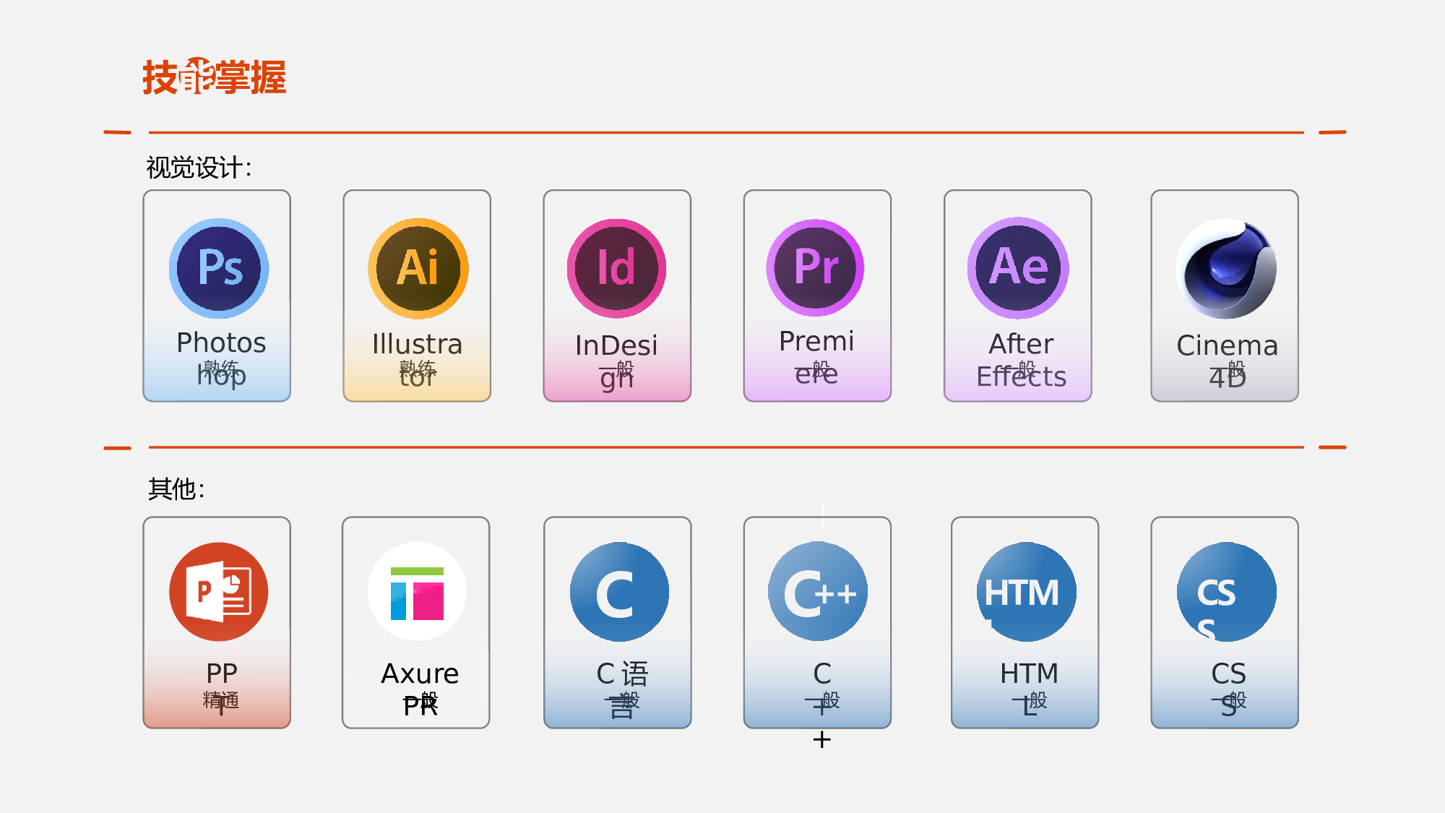Viewport: 1445px width, 813px height.
Task: Click the After Effects label text
Action: [1021, 360]
